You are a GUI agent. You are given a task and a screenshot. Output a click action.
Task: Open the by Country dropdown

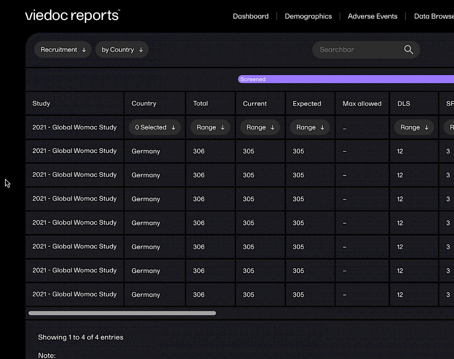point(122,50)
